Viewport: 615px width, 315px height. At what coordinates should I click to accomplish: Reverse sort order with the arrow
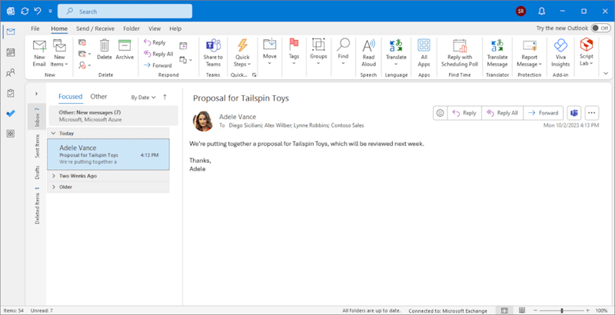165,98
